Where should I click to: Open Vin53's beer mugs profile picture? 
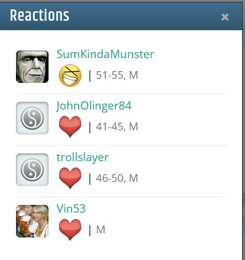32,221
